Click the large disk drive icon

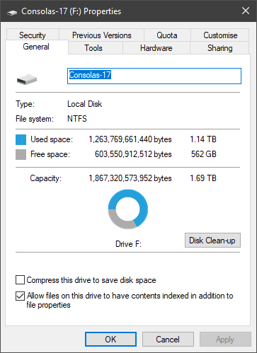27,79
